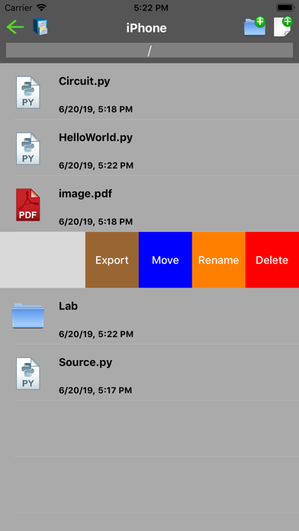Open the file cabinet storage icon
Viewport: 299px width, 531px height.
click(40, 27)
